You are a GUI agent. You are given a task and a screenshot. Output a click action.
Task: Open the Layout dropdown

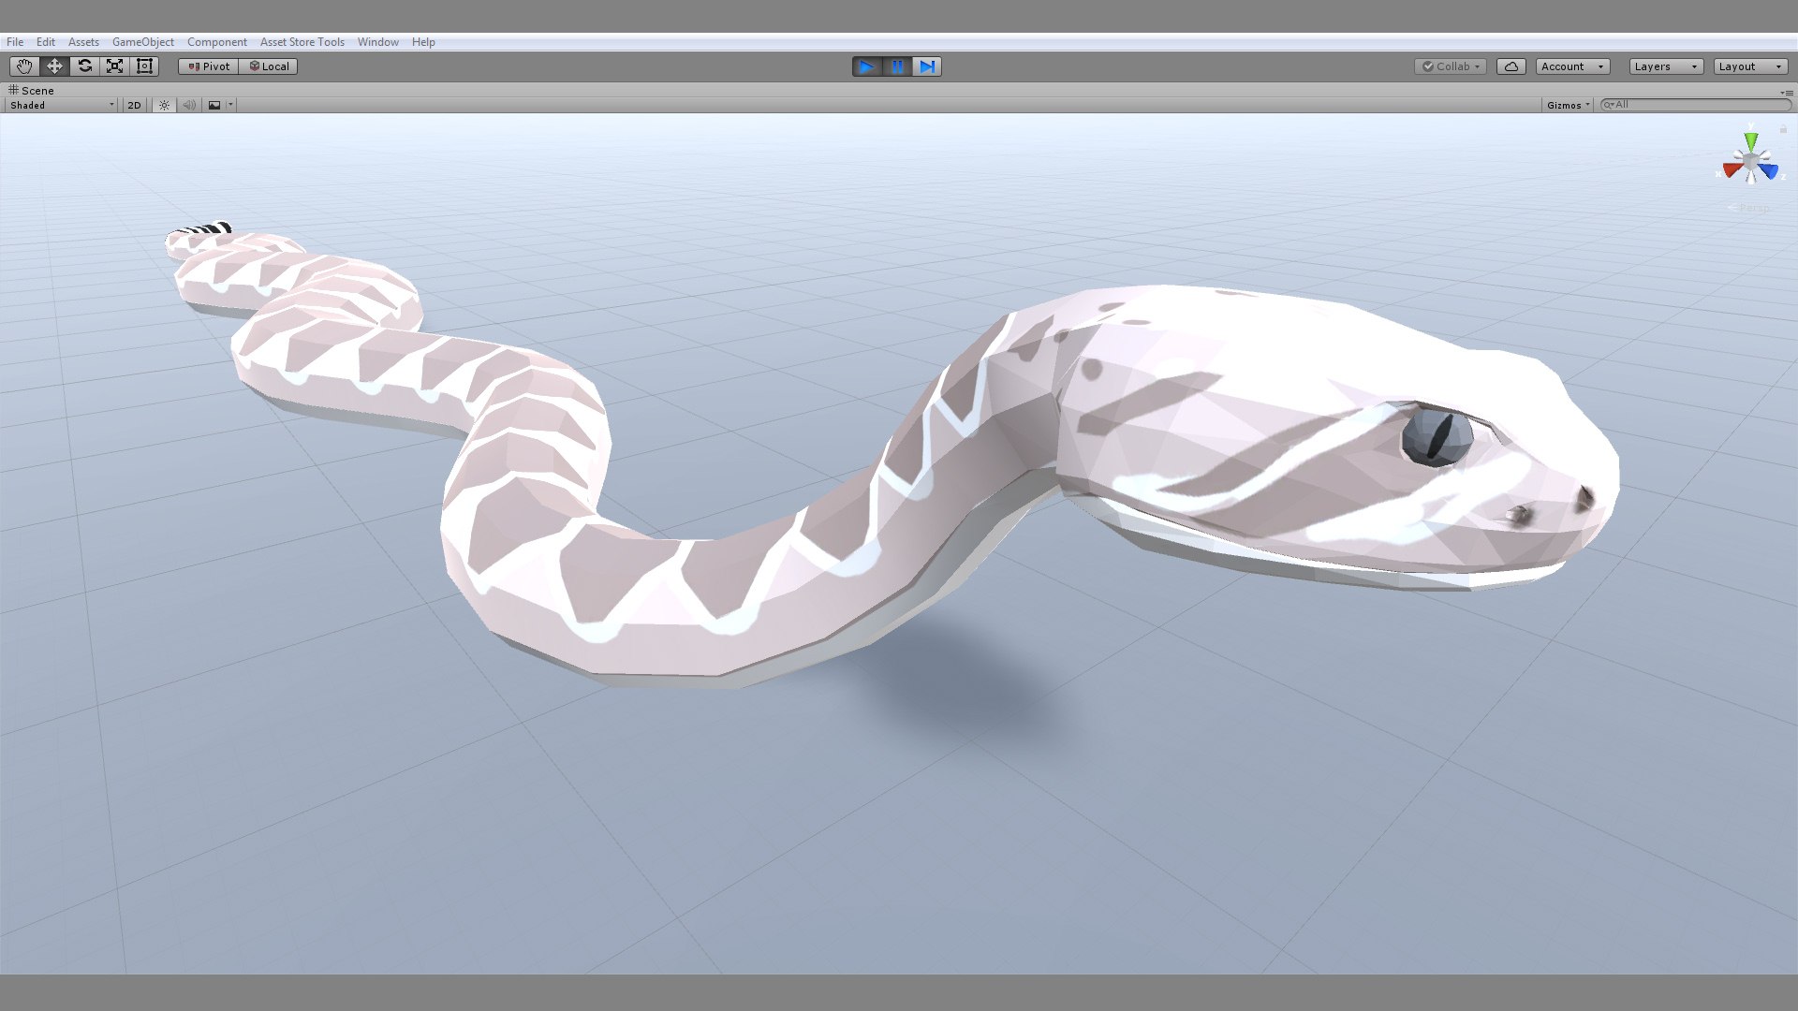point(1751,66)
